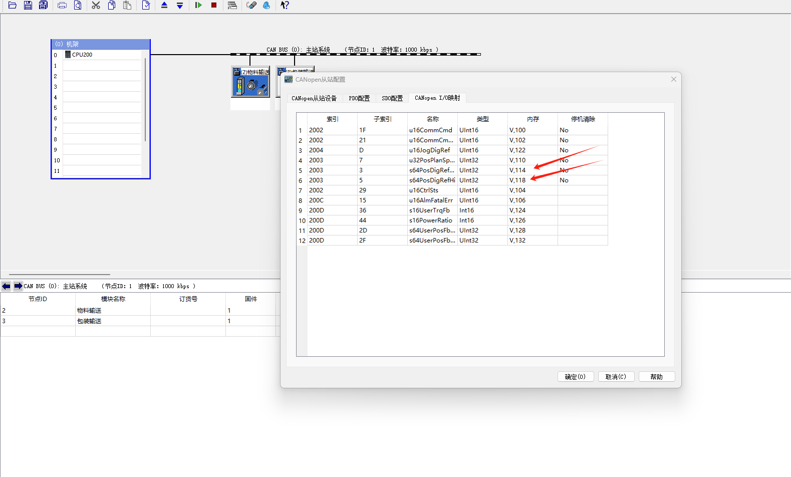Click the left navigation arrow in bottom panel

coord(6,286)
